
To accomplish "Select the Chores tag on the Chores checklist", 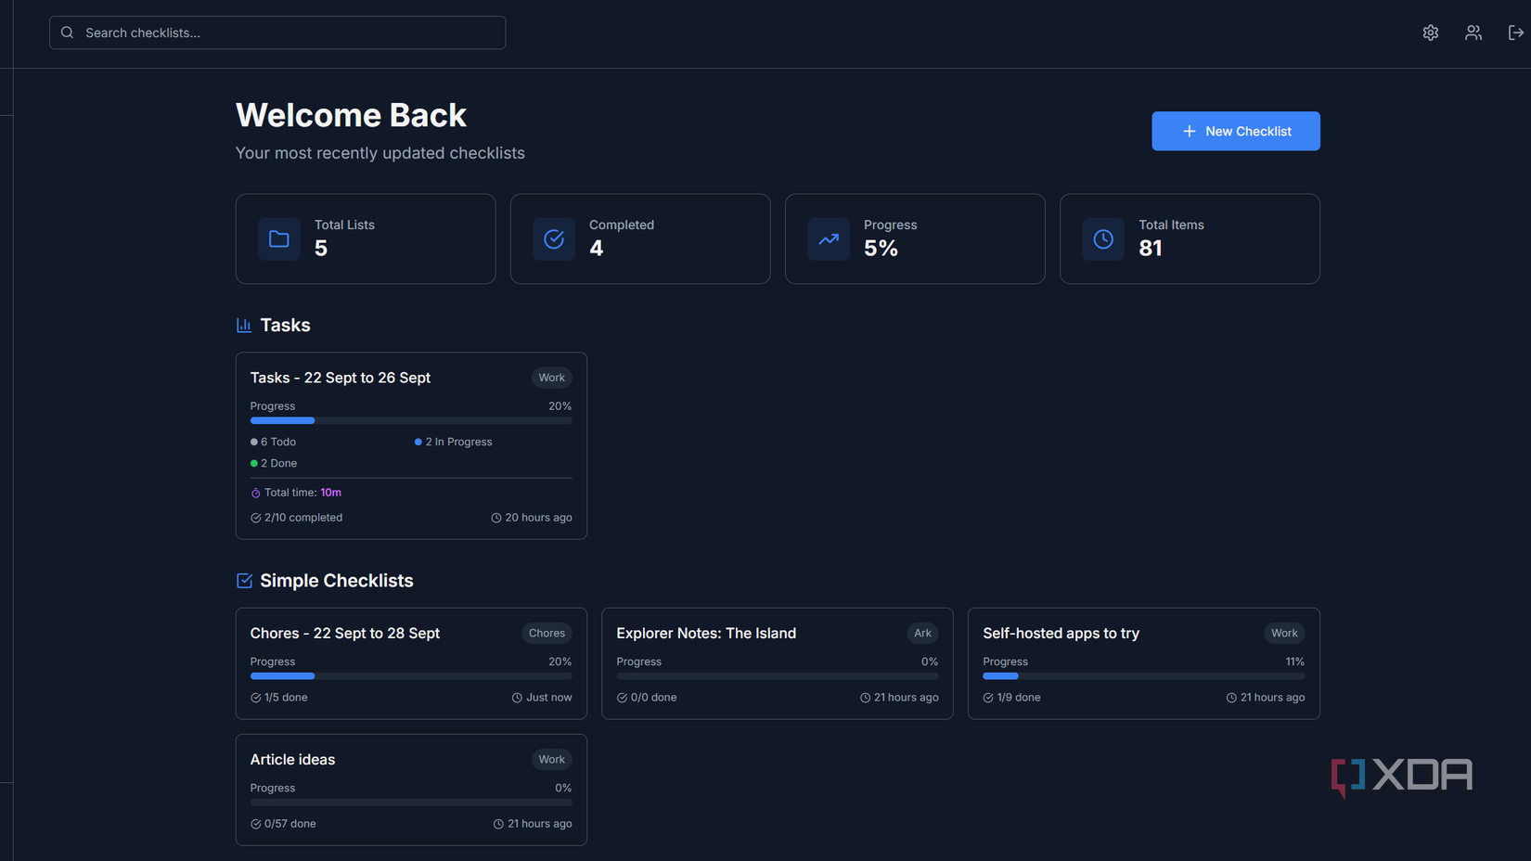I will point(547,633).
